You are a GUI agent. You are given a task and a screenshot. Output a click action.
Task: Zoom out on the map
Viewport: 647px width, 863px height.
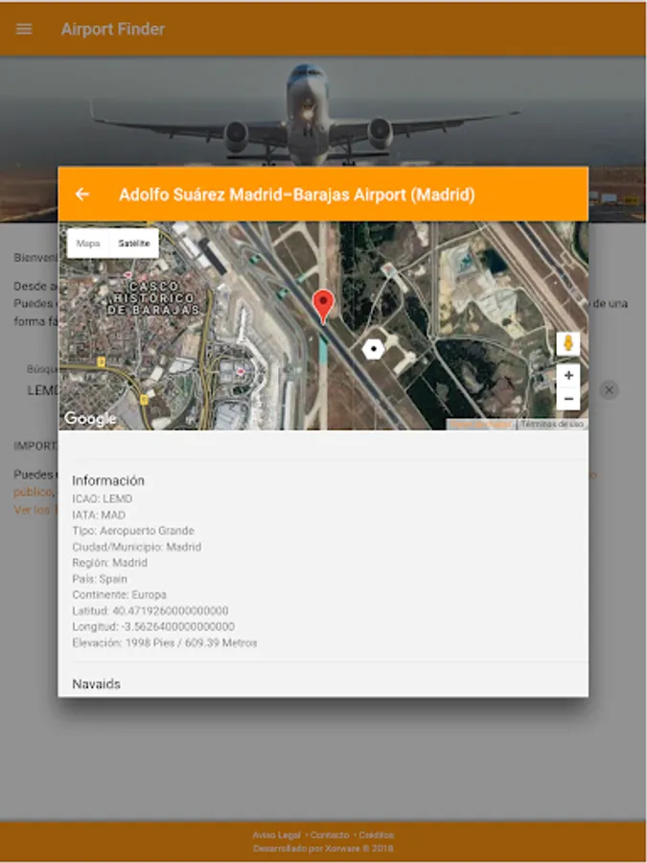pyautogui.click(x=568, y=399)
